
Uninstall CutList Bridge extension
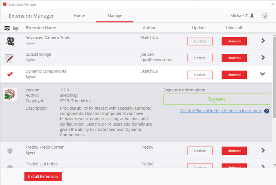(234, 58)
